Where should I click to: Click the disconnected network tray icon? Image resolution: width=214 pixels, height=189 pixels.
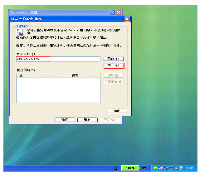coord(166,168)
